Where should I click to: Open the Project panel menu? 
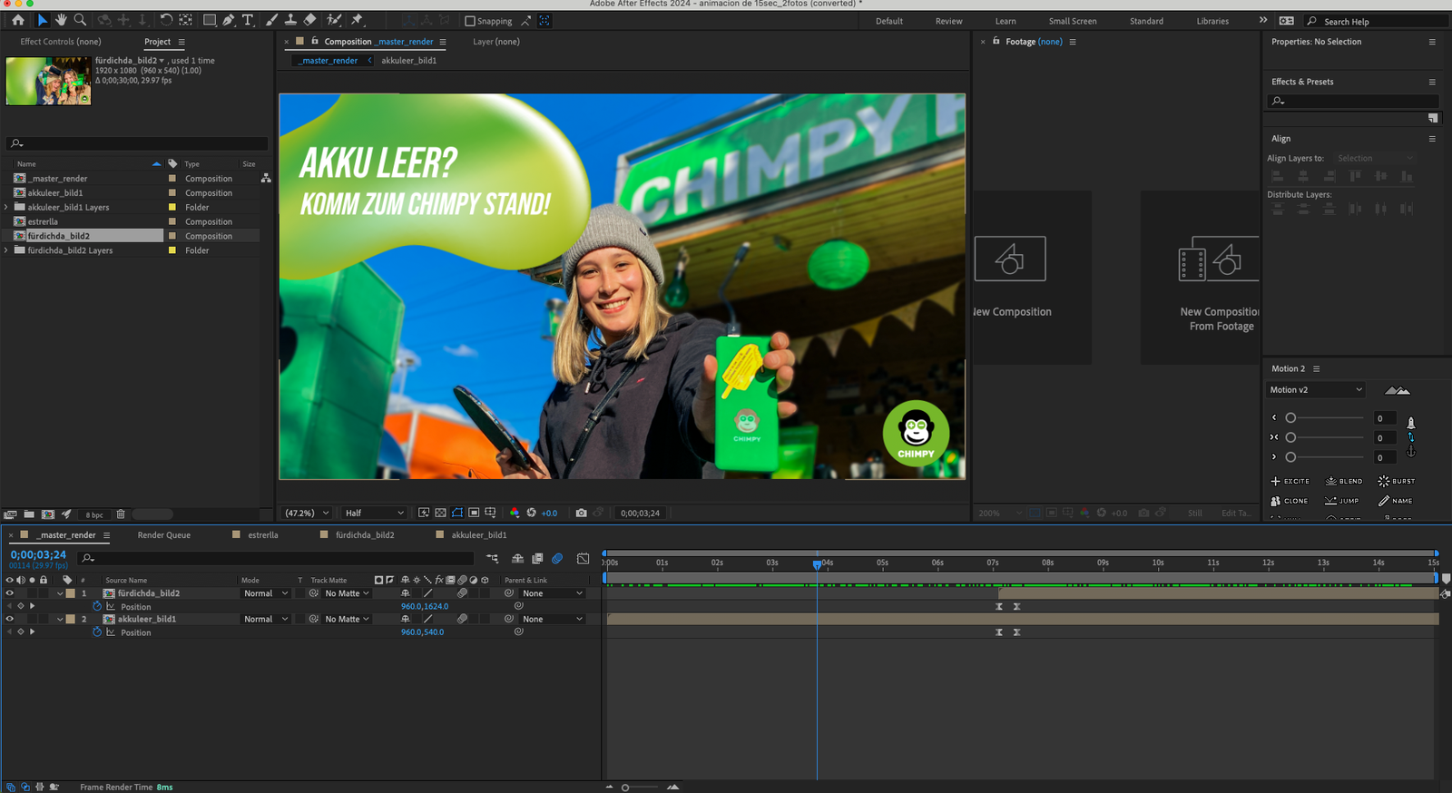(181, 42)
